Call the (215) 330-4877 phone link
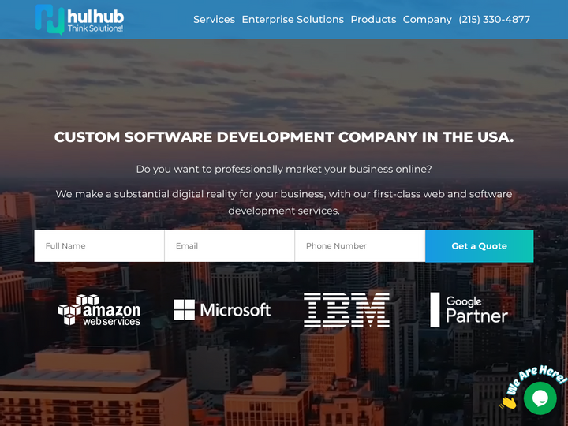The height and width of the screenshot is (426, 568). 494,19
